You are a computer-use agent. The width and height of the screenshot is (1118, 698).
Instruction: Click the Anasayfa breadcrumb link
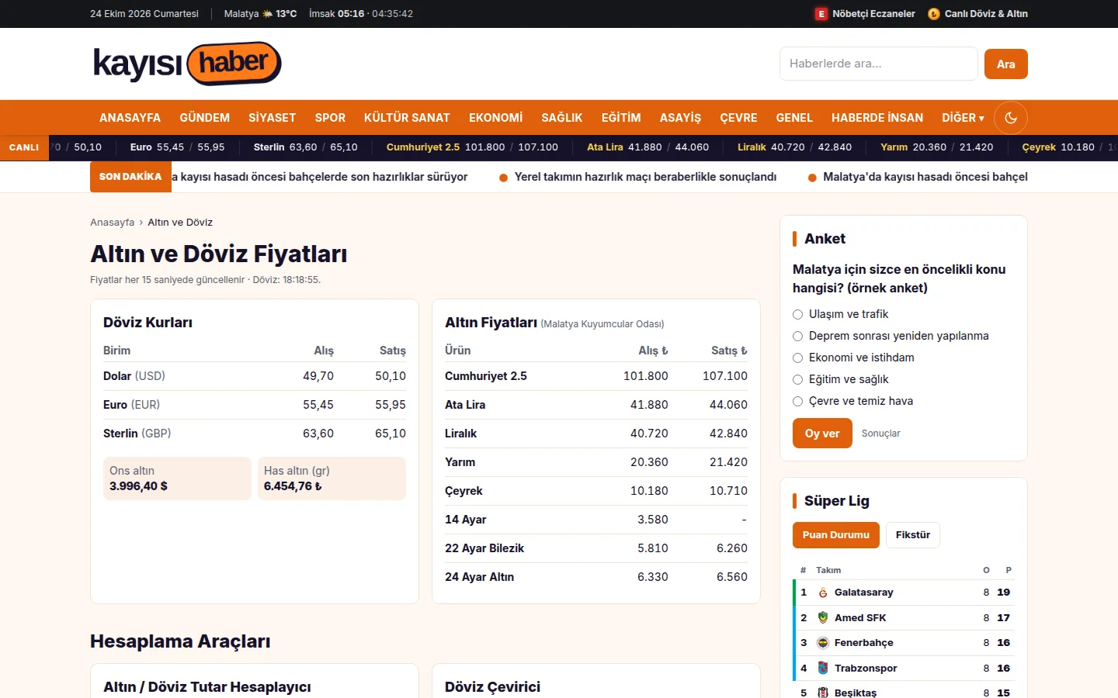[112, 223]
